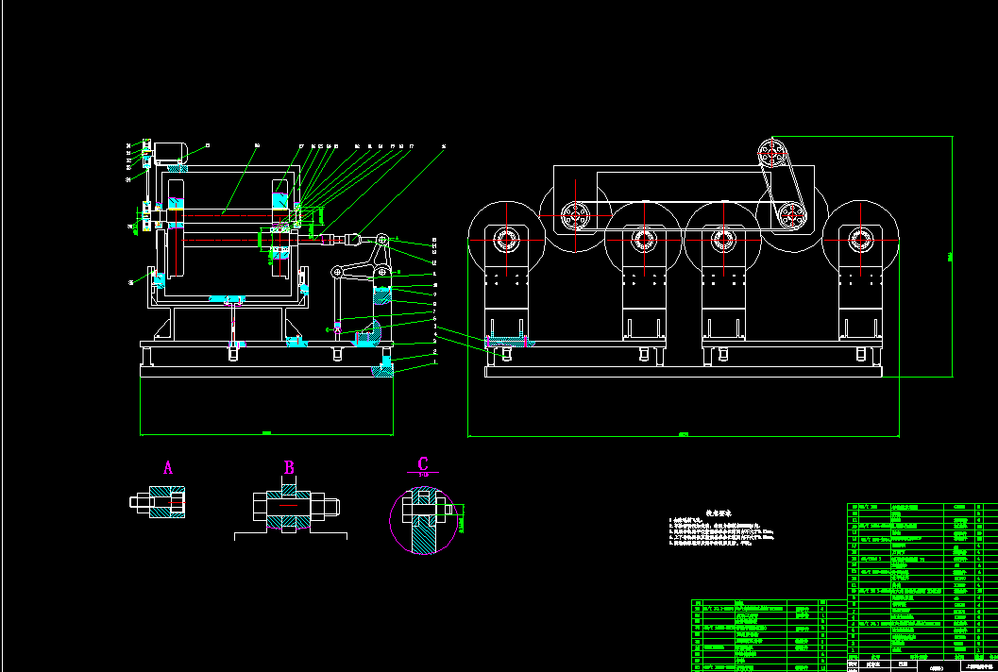Pick the lower belt pulley in front view

pos(791,215)
